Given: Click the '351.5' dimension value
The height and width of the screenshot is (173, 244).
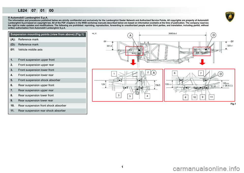Looking at the screenshot, I should tap(109, 46).
